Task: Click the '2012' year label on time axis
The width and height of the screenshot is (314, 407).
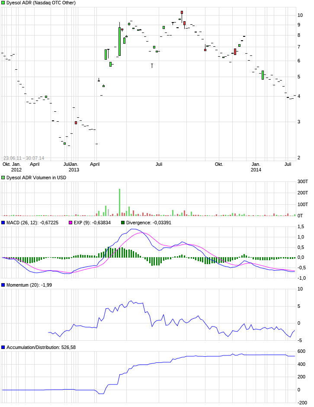Action: tap(16, 170)
